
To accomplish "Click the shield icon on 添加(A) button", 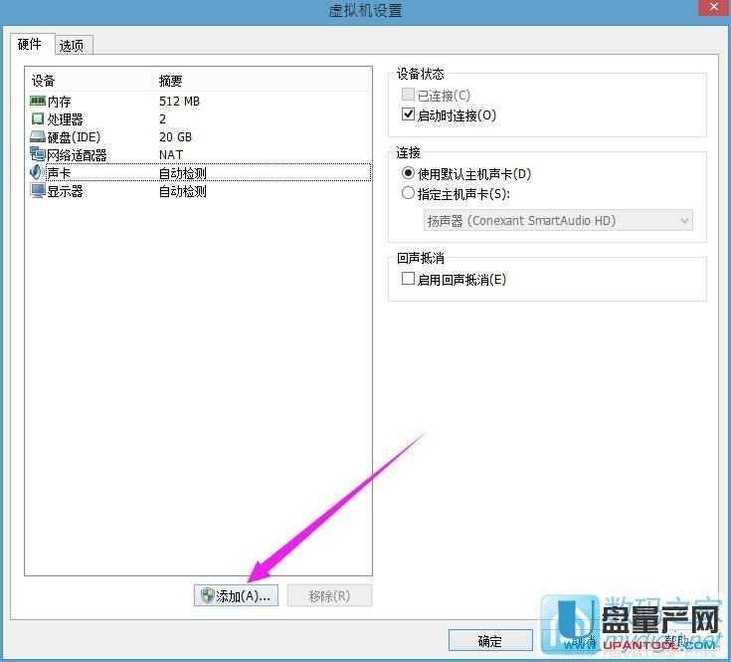I will pos(207,595).
